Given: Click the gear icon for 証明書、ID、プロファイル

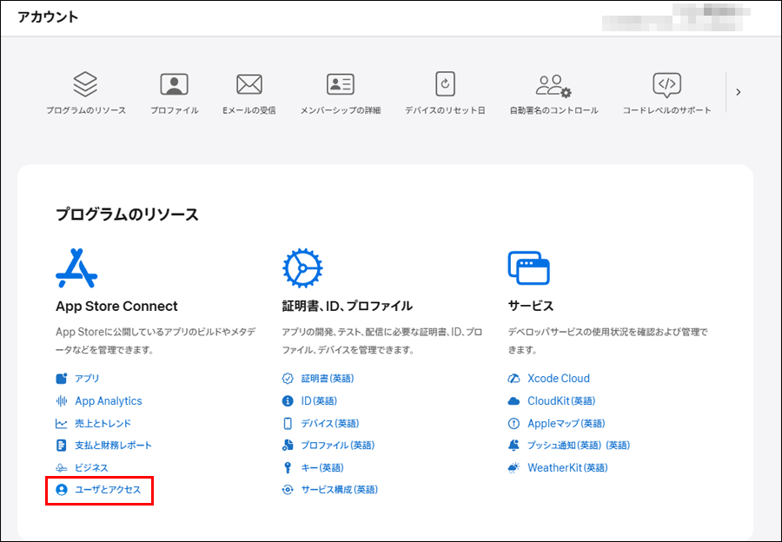Looking at the screenshot, I should click(302, 268).
